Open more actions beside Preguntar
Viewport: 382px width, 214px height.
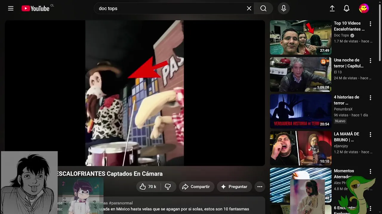pos(260,187)
